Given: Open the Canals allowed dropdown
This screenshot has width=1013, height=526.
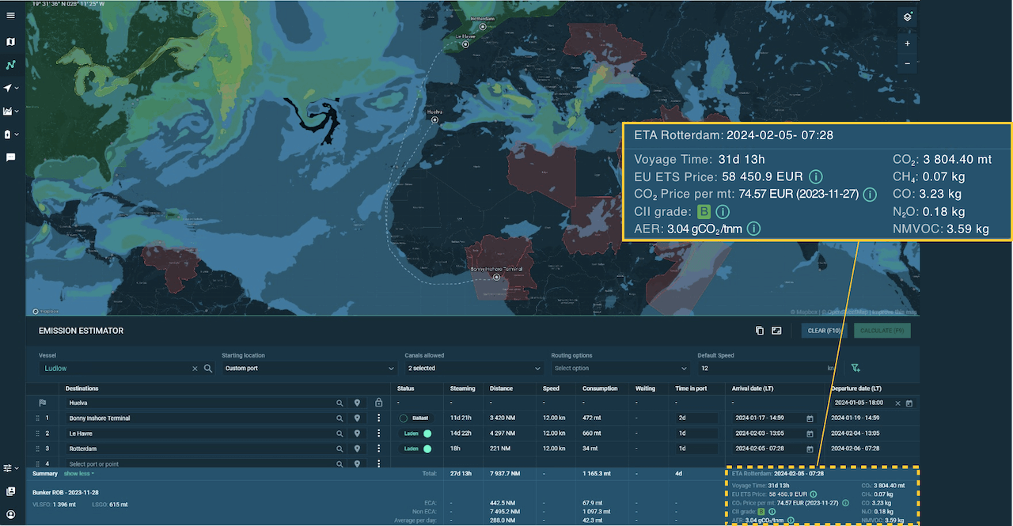Looking at the screenshot, I should coord(473,369).
